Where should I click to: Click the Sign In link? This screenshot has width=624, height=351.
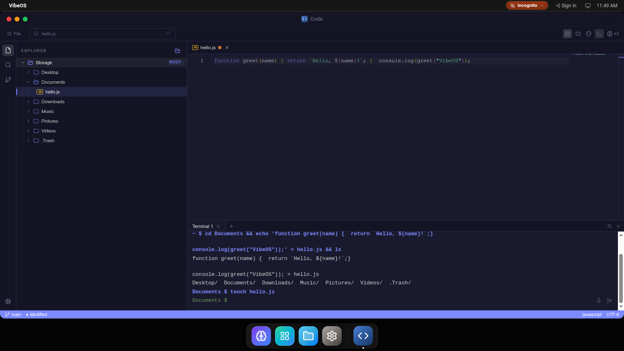tap(566, 6)
